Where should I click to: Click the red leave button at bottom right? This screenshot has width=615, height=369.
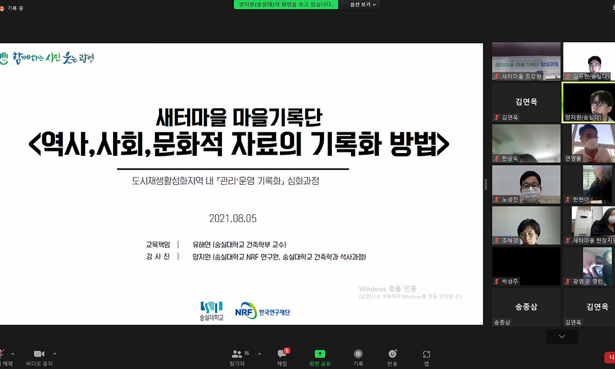[610, 358]
